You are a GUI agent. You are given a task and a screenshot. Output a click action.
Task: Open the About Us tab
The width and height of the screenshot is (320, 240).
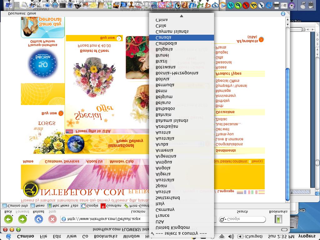pyautogui.click(x=94, y=162)
